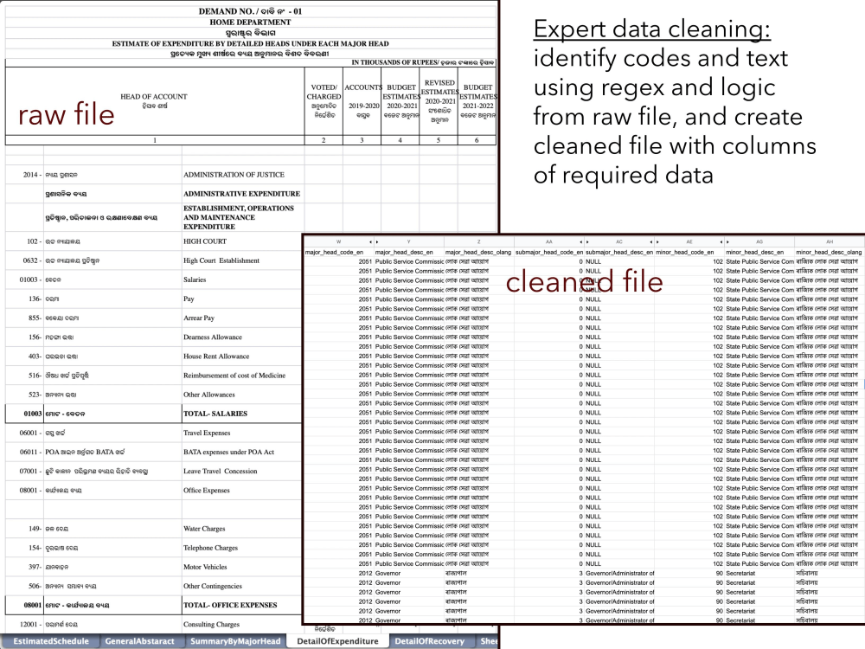Select column W header in cleaned file

point(339,241)
